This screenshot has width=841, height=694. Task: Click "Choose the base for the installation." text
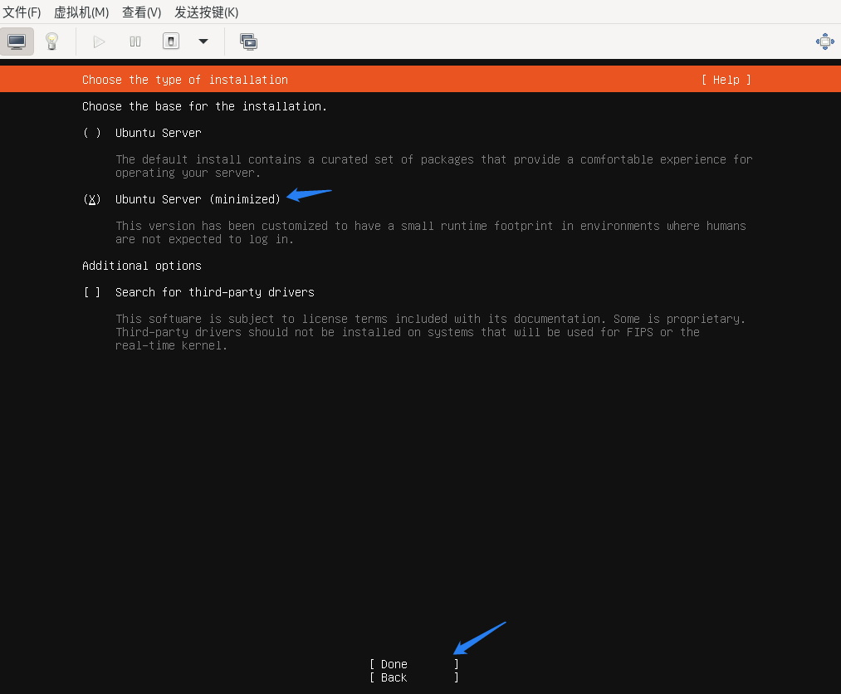pyautogui.click(x=204, y=106)
